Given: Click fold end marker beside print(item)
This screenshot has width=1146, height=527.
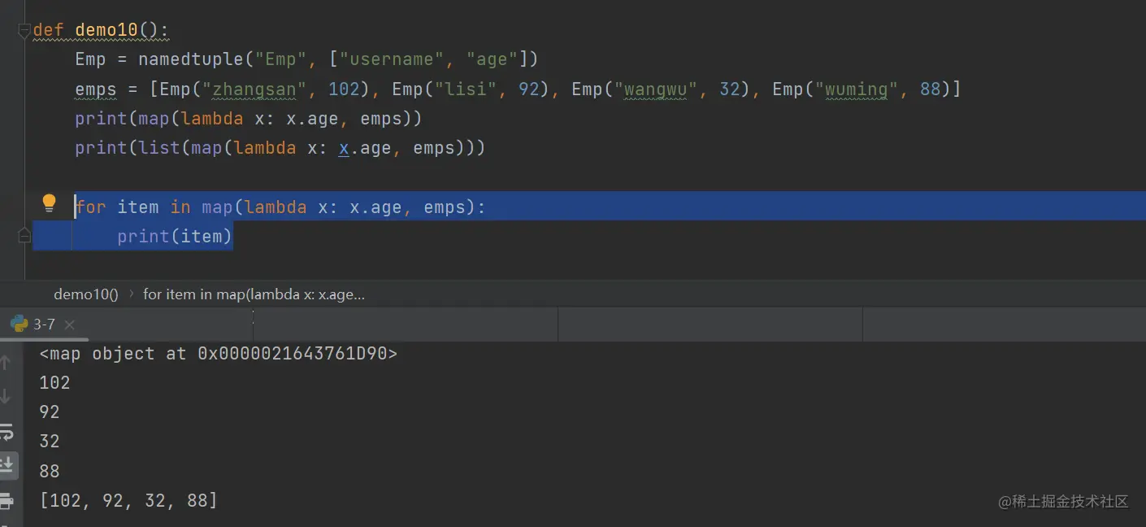Looking at the screenshot, I should point(24,236).
